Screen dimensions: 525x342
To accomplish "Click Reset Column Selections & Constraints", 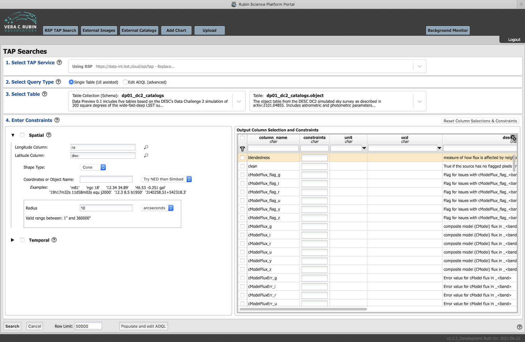I will 480,121.
